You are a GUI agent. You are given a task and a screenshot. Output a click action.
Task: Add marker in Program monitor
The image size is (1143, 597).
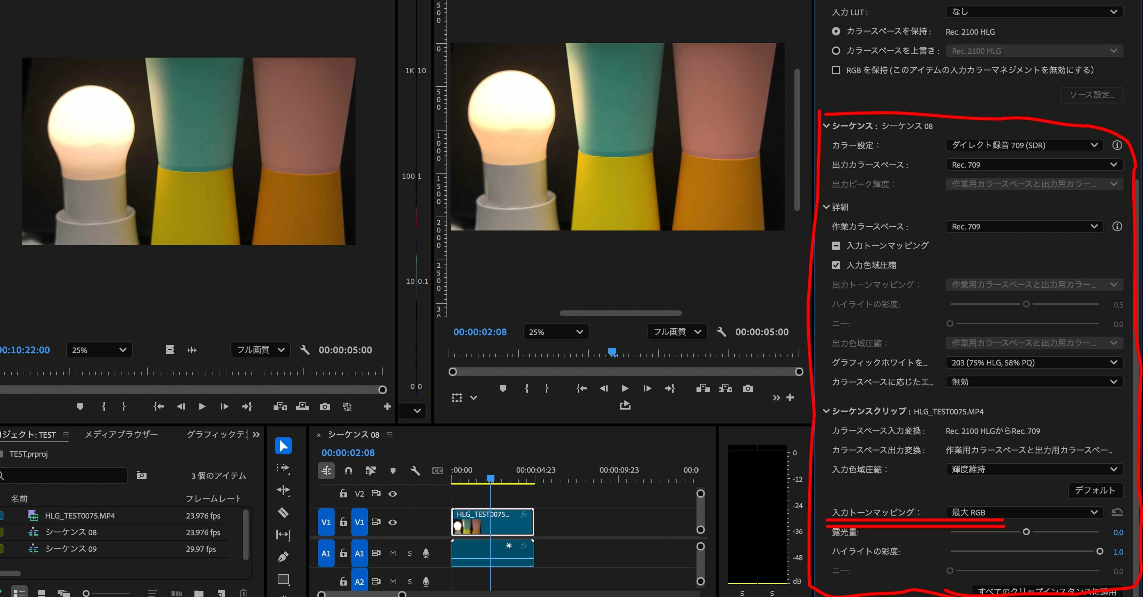[503, 388]
